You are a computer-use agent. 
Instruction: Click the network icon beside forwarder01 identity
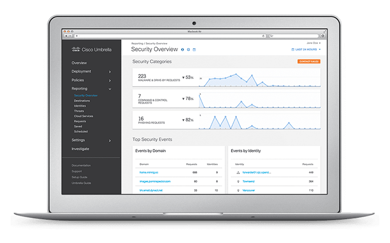coord(237,173)
